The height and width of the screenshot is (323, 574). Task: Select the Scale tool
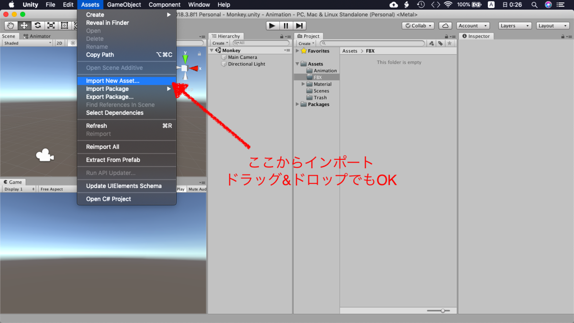click(x=51, y=26)
